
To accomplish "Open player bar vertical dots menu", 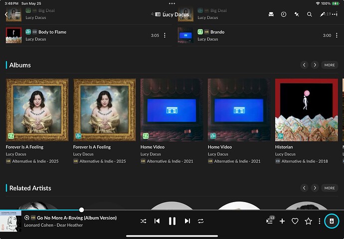I will point(319,221).
